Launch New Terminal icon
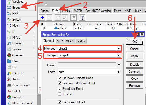Image resolution: width=146 pixels, height=105 pixels. pyautogui.click(x=9, y=85)
